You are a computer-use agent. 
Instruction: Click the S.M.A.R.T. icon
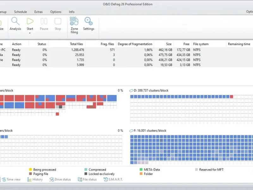[106, 179]
